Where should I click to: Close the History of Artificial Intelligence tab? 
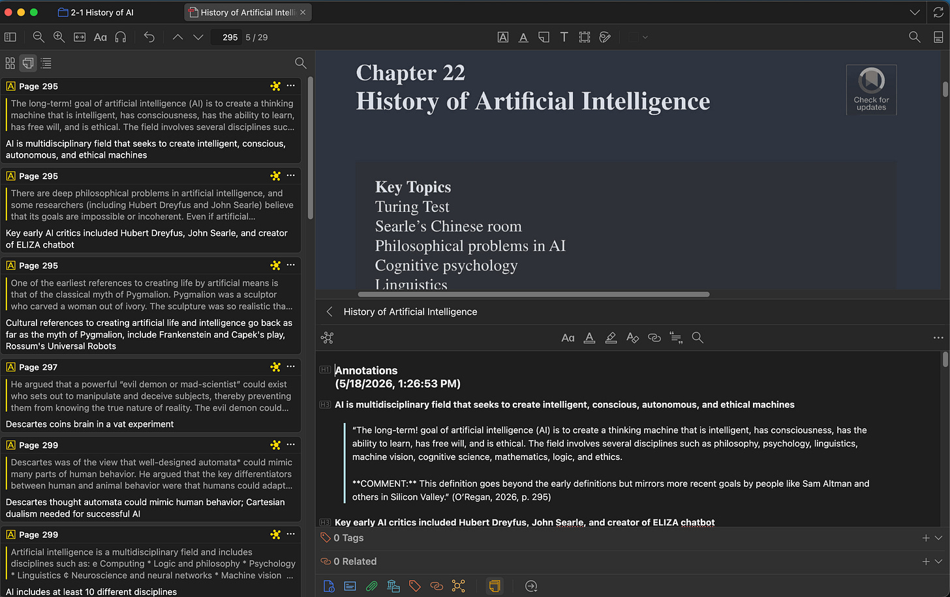pos(303,12)
